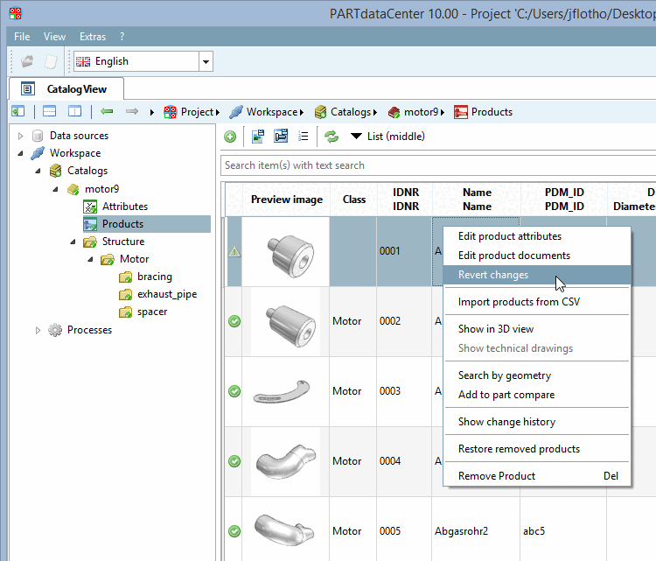Expand the arrow after Catalogs breadcrumb

click(375, 113)
